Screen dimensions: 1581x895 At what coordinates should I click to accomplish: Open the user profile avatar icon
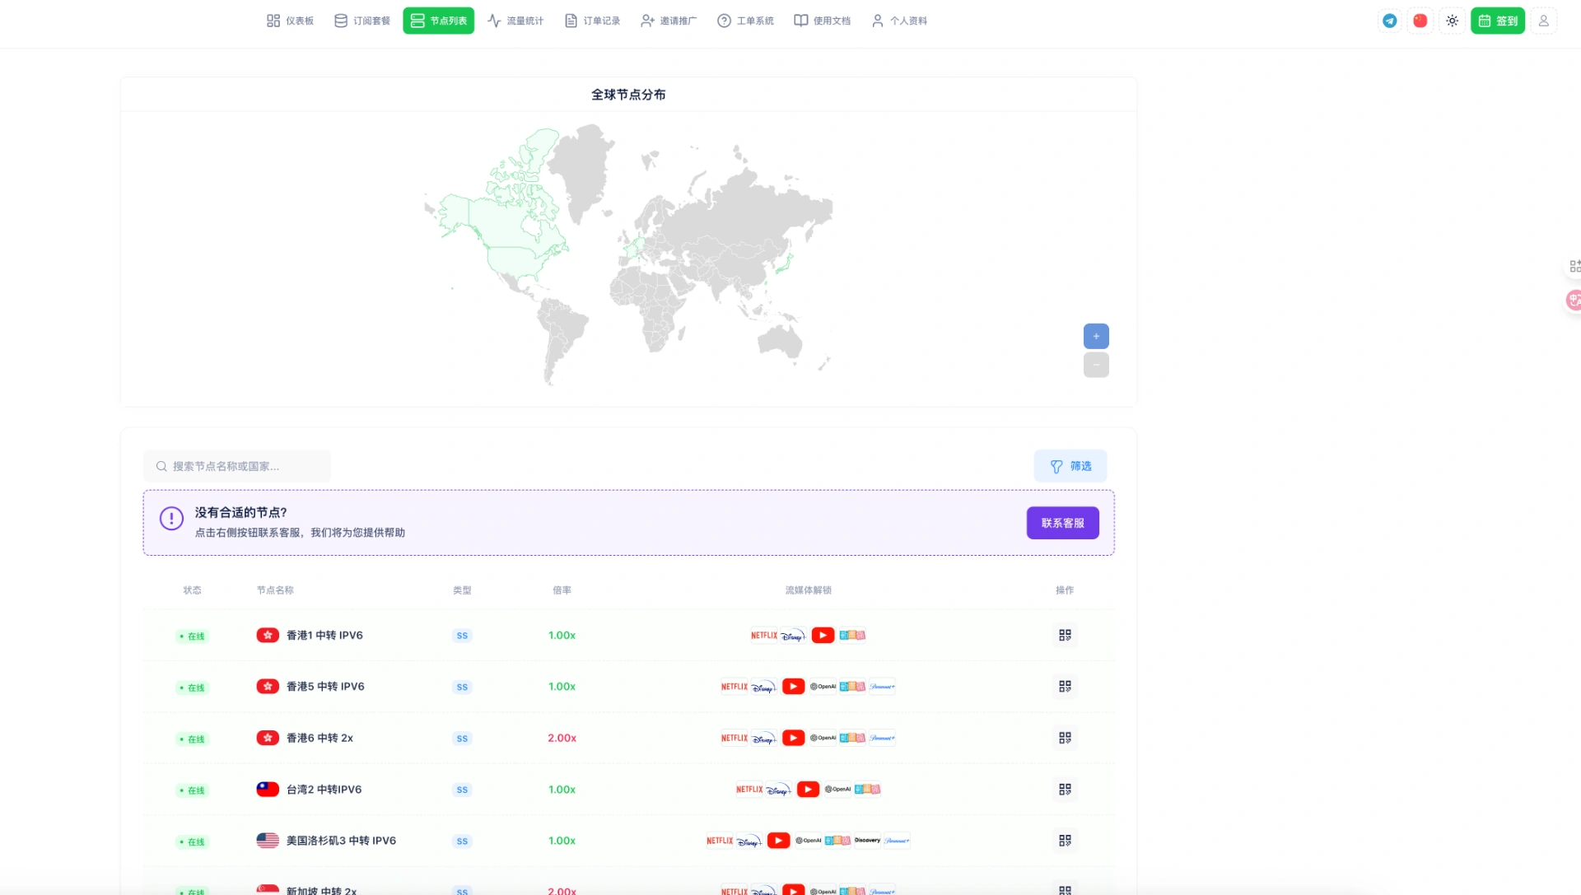tap(1544, 21)
